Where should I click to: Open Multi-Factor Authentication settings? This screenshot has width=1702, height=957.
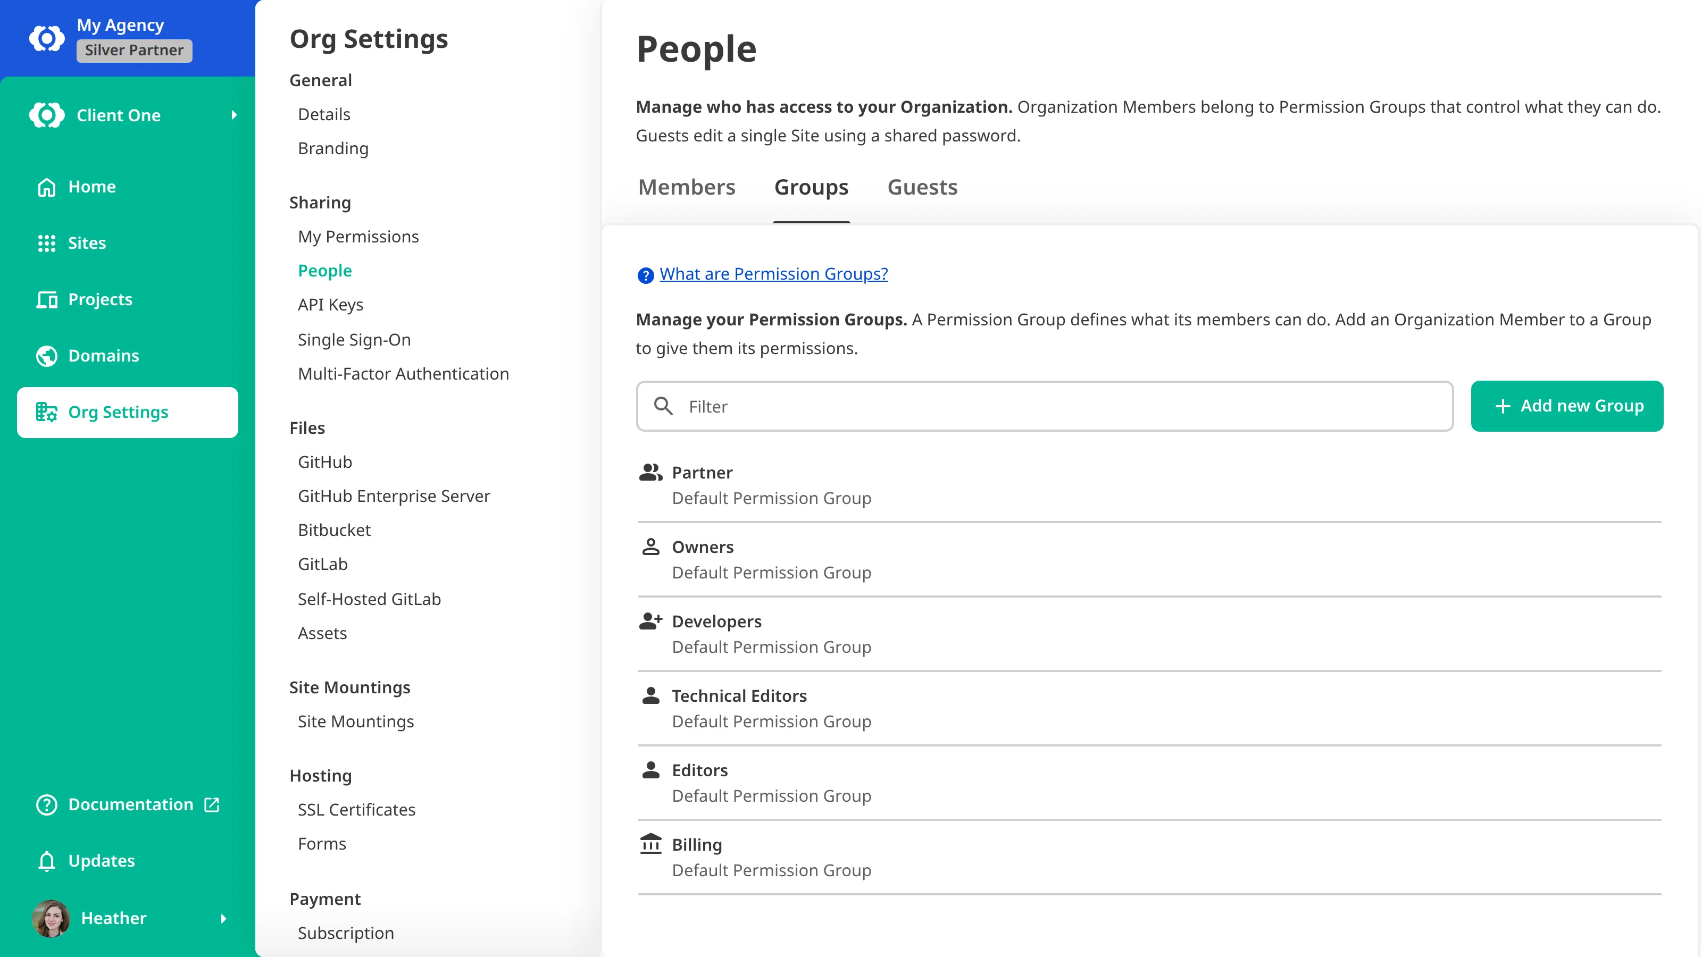(x=403, y=374)
